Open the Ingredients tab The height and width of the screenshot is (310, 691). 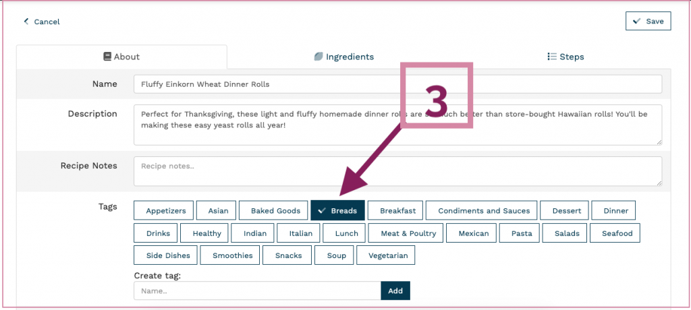[x=343, y=57]
